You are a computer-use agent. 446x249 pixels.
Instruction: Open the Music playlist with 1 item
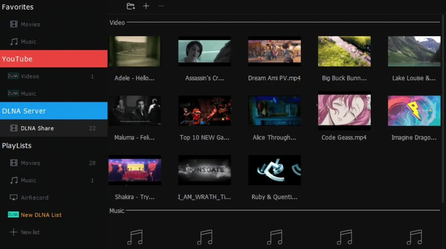point(54,180)
